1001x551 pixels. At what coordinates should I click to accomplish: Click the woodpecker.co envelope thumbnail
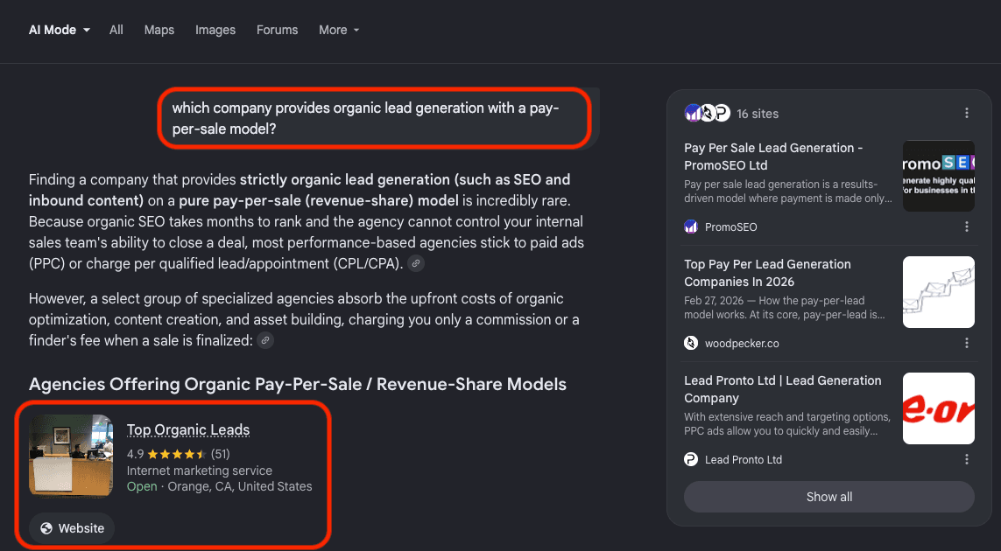pyautogui.click(x=939, y=292)
